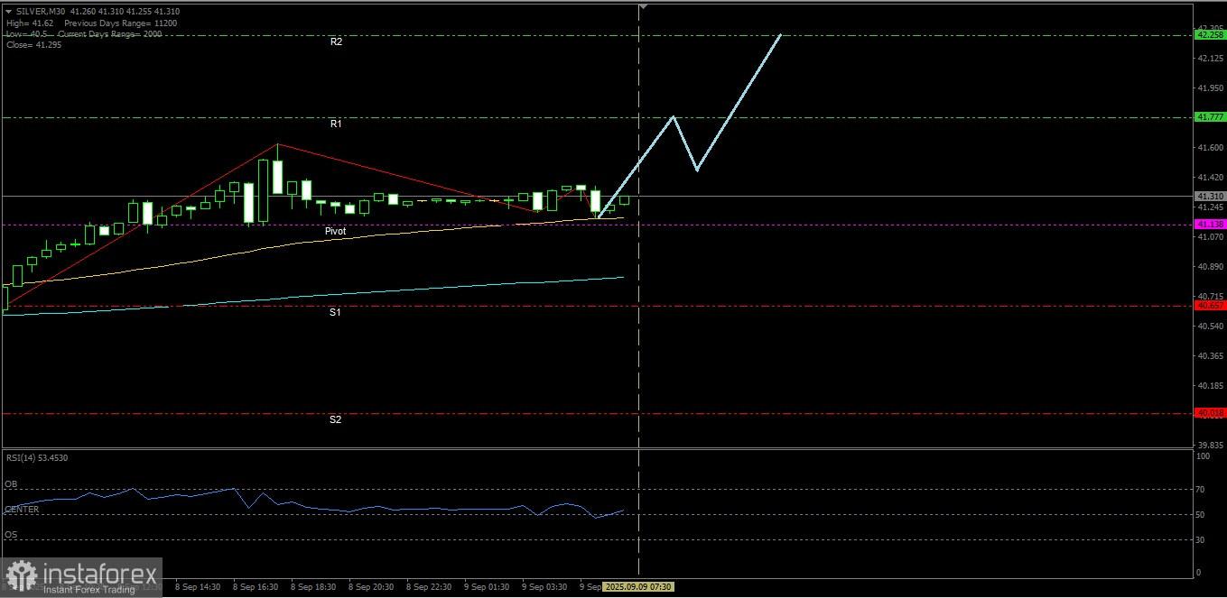Select the R2 resistance label

pos(336,41)
